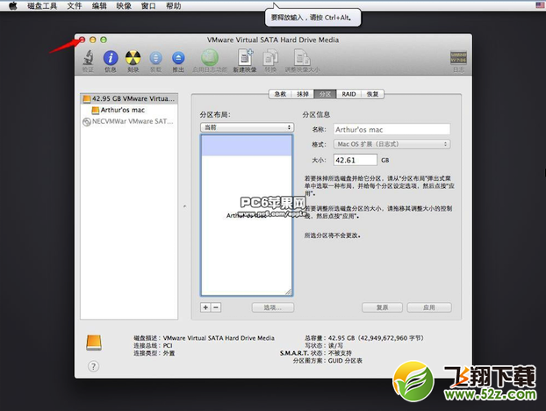The width and height of the screenshot is (546, 411).
Task: Switch to the 抹掉 tab
Action: [x=302, y=94]
